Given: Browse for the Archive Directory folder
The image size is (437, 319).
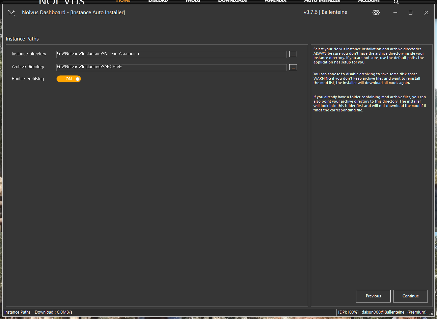Looking at the screenshot, I should pos(293,67).
